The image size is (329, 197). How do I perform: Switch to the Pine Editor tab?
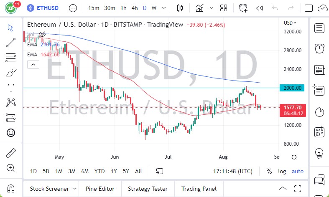(x=100, y=189)
